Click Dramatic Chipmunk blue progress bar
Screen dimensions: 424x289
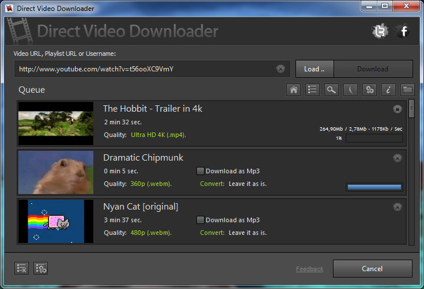[374, 187]
